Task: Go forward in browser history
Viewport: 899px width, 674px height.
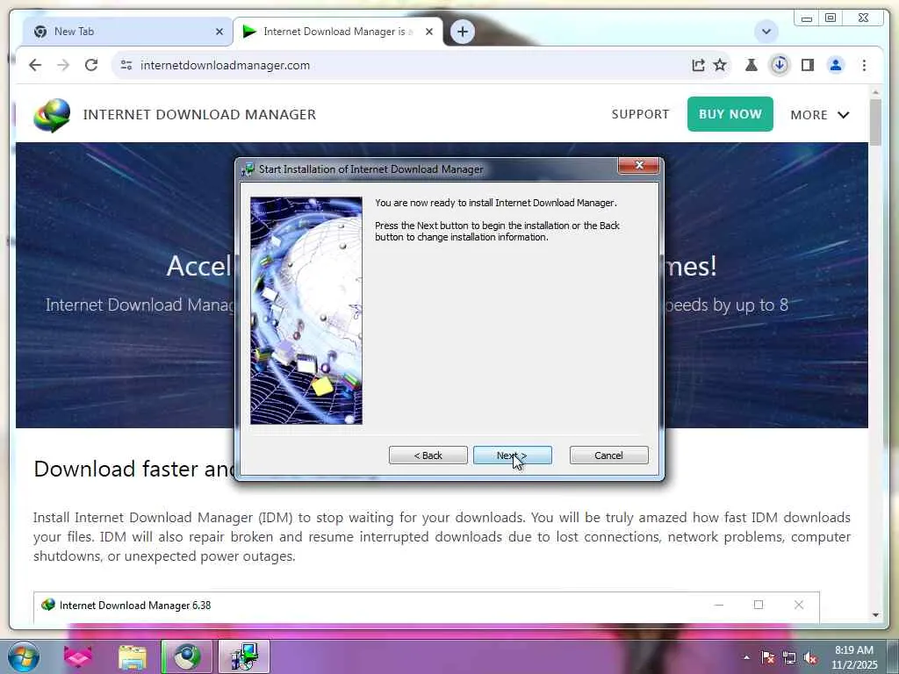Action: click(63, 65)
